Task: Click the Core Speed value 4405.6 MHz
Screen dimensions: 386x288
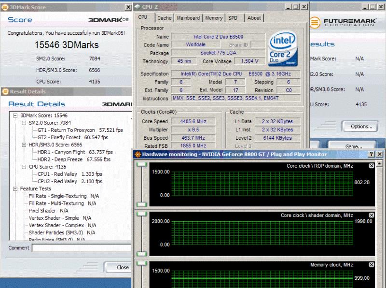Action: coord(193,121)
